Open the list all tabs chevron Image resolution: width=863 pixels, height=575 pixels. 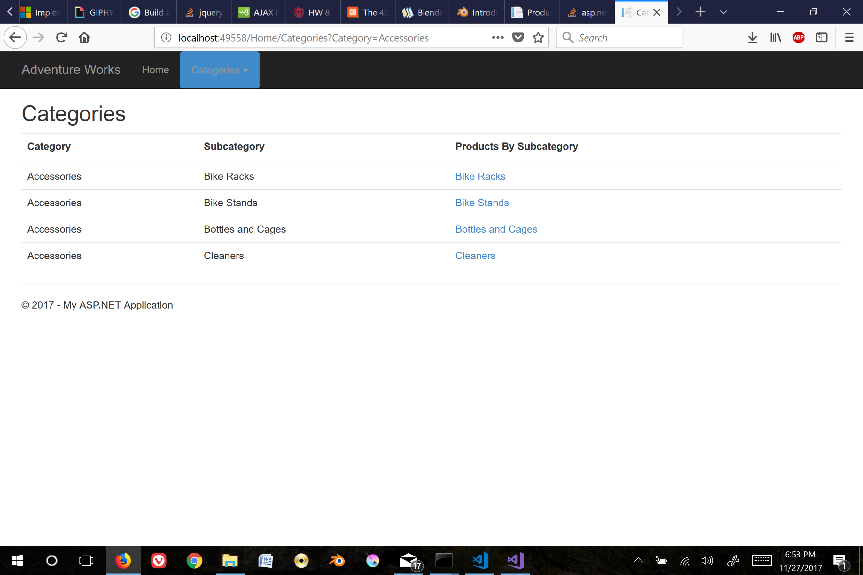pos(723,12)
